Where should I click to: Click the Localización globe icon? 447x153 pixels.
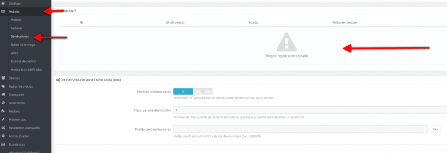[3, 103]
